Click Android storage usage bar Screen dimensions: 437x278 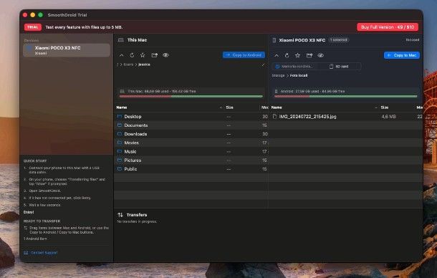tap(346, 96)
